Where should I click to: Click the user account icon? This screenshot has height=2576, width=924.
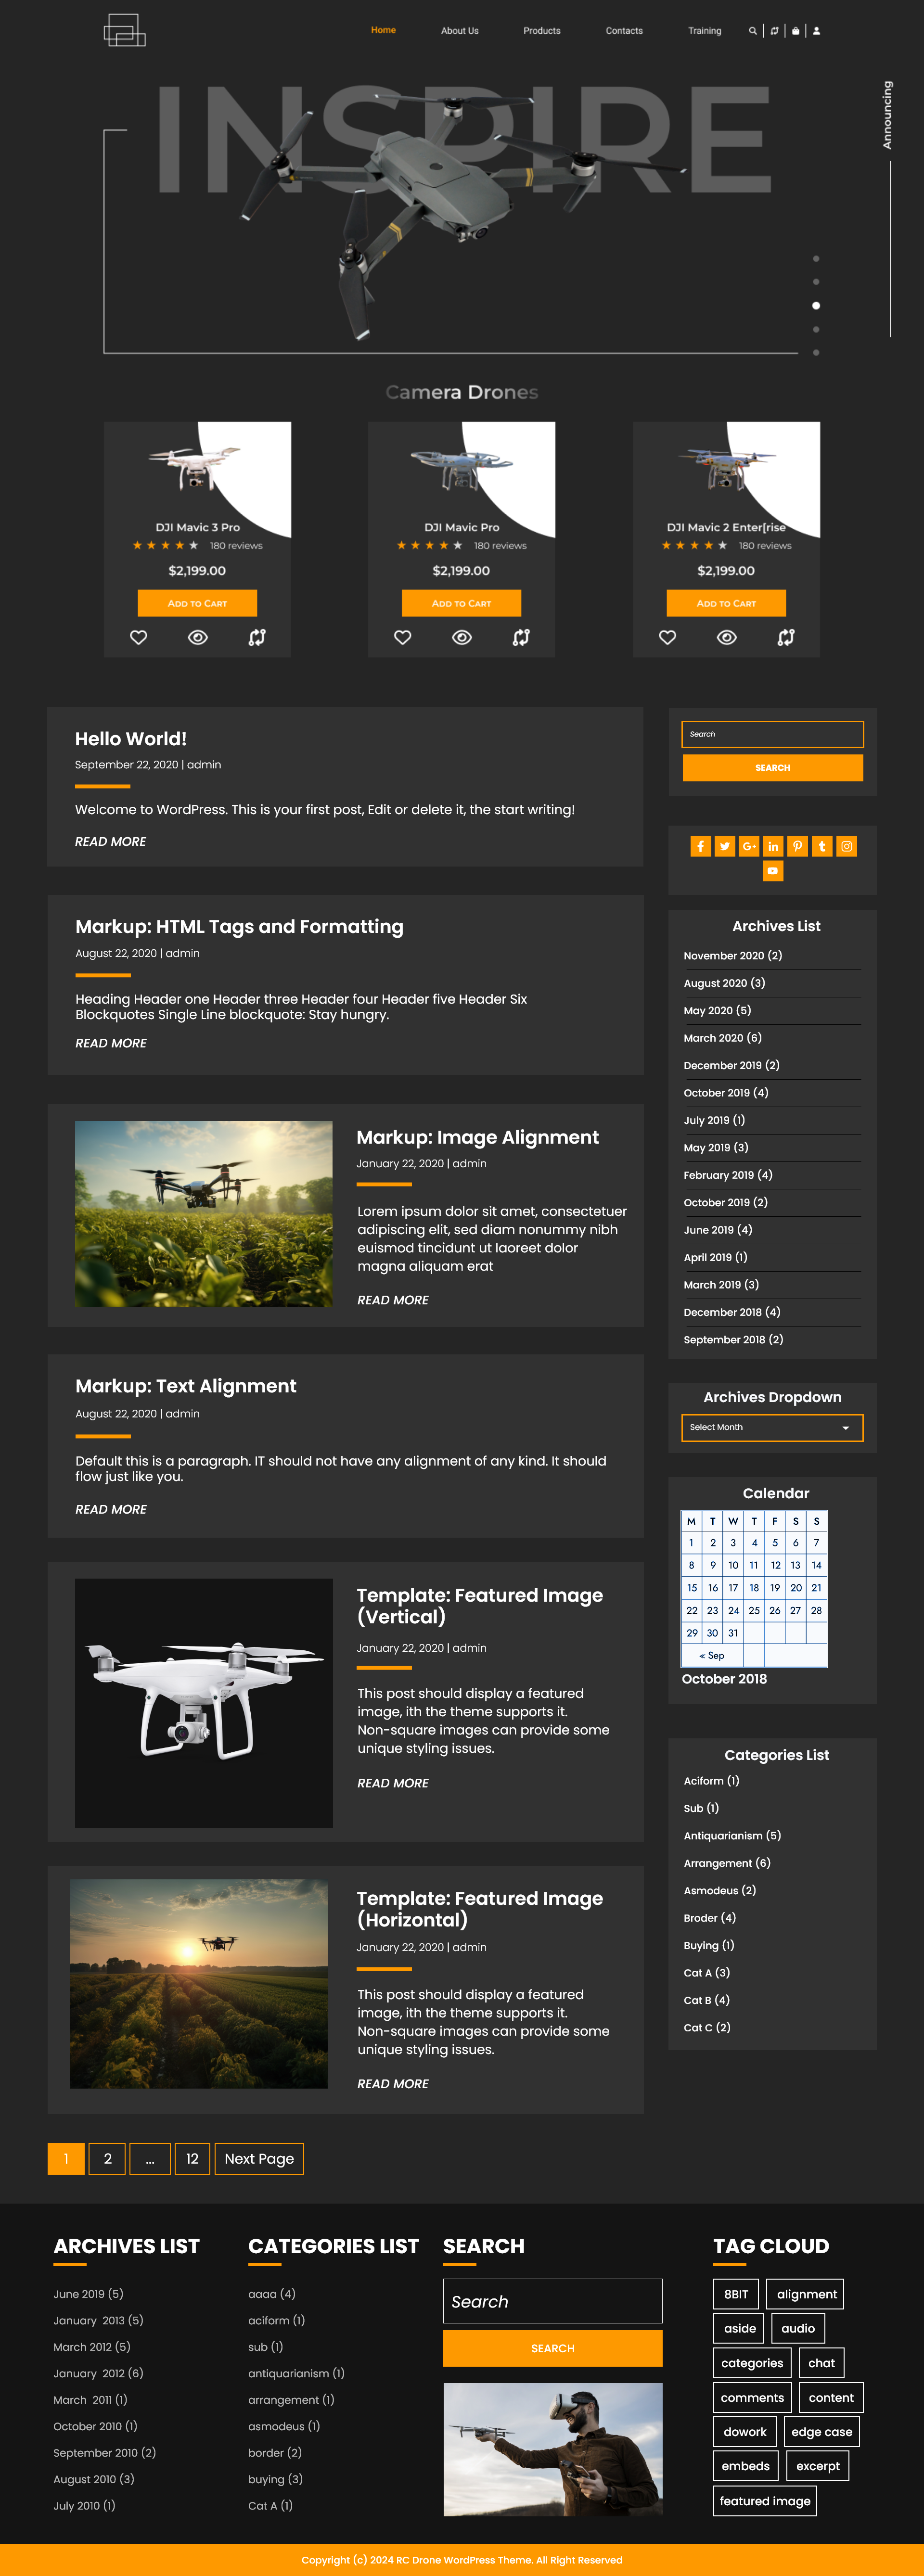coord(816,31)
